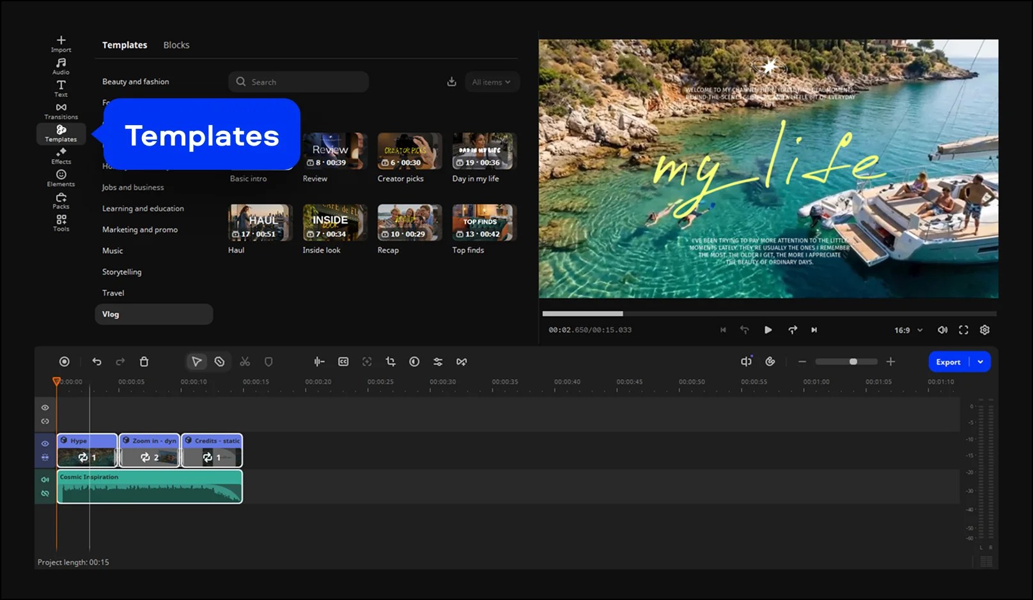Open the Text tool panel
1033x600 pixels.
[x=61, y=89]
